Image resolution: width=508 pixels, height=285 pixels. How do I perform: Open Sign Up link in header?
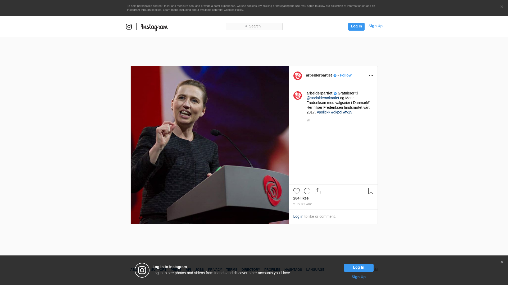point(375,26)
